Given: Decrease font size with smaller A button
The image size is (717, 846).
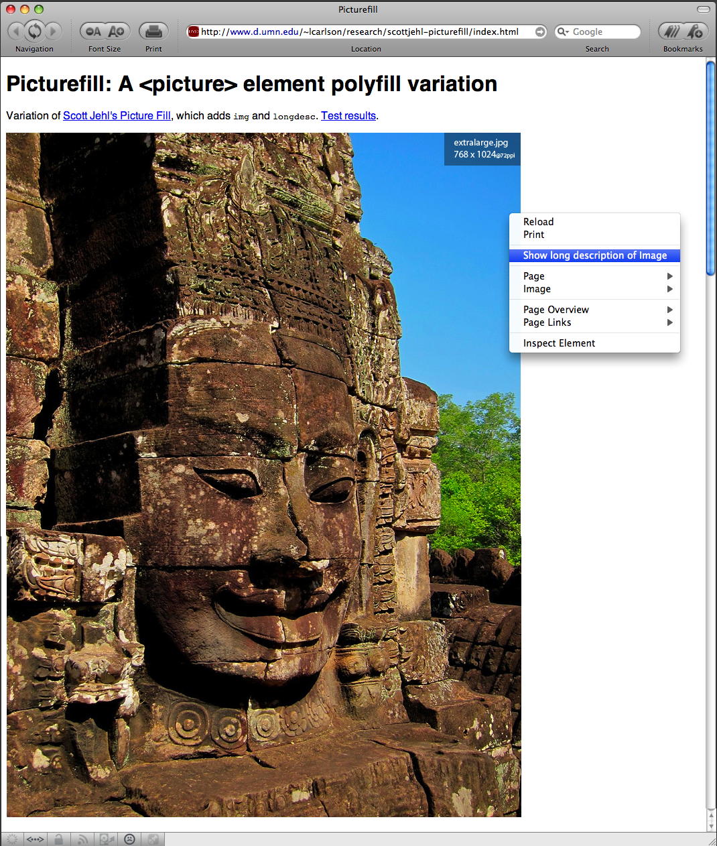Looking at the screenshot, I should (94, 32).
